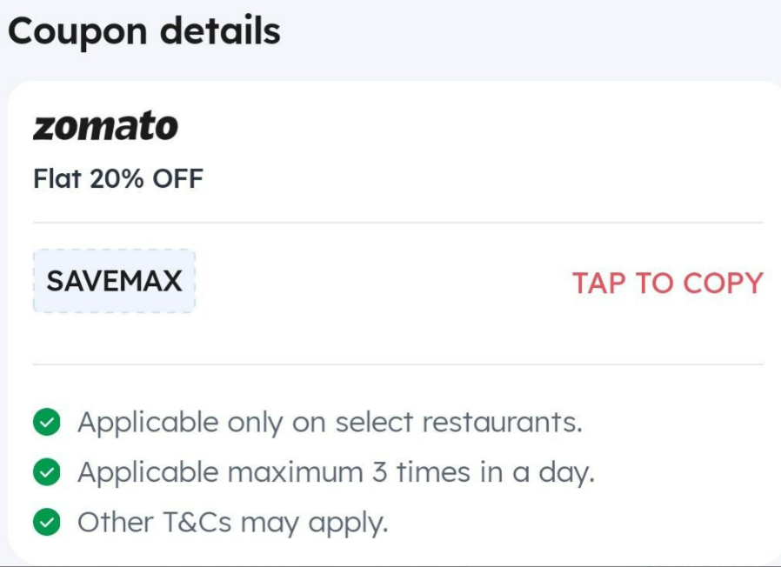Click the word COPY in red text

[723, 283]
